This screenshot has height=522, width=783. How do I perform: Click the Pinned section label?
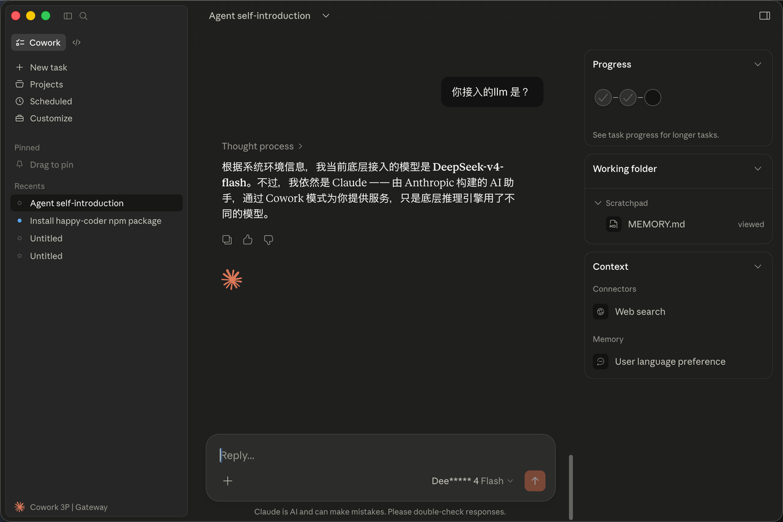coord(27,147)
